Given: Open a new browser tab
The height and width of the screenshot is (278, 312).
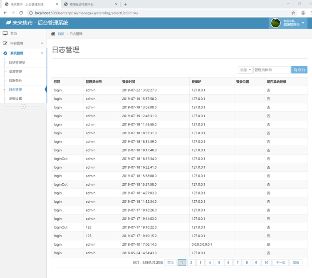Looking at the screenshot, I should pos(126,4).
